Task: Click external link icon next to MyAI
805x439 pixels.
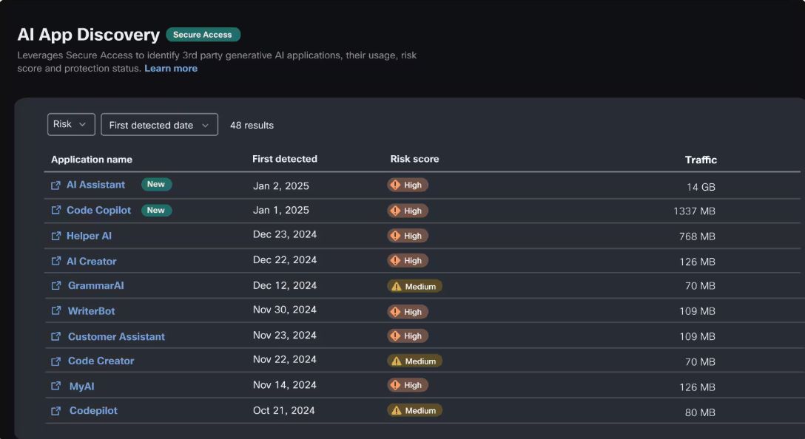Action: (x=55, y=386)
